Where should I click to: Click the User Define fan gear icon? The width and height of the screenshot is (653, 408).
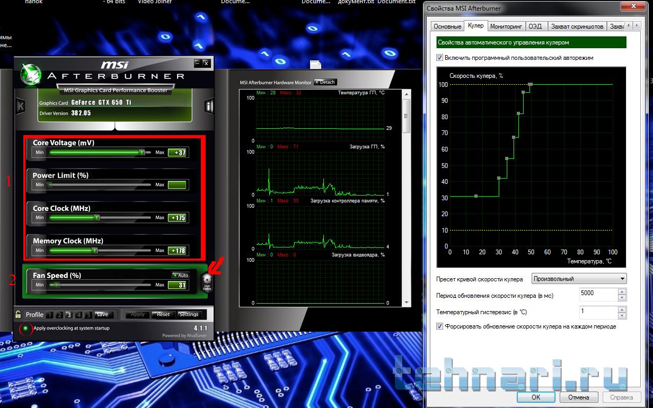(207, 281)
